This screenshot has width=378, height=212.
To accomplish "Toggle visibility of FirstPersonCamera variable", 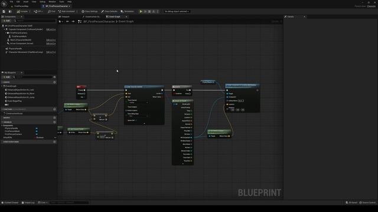I will tap(37, 134).
